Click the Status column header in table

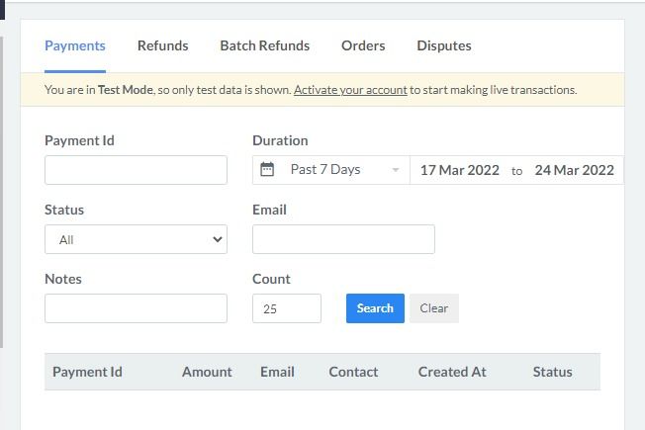pyautogui.click(x=552, y=372)
